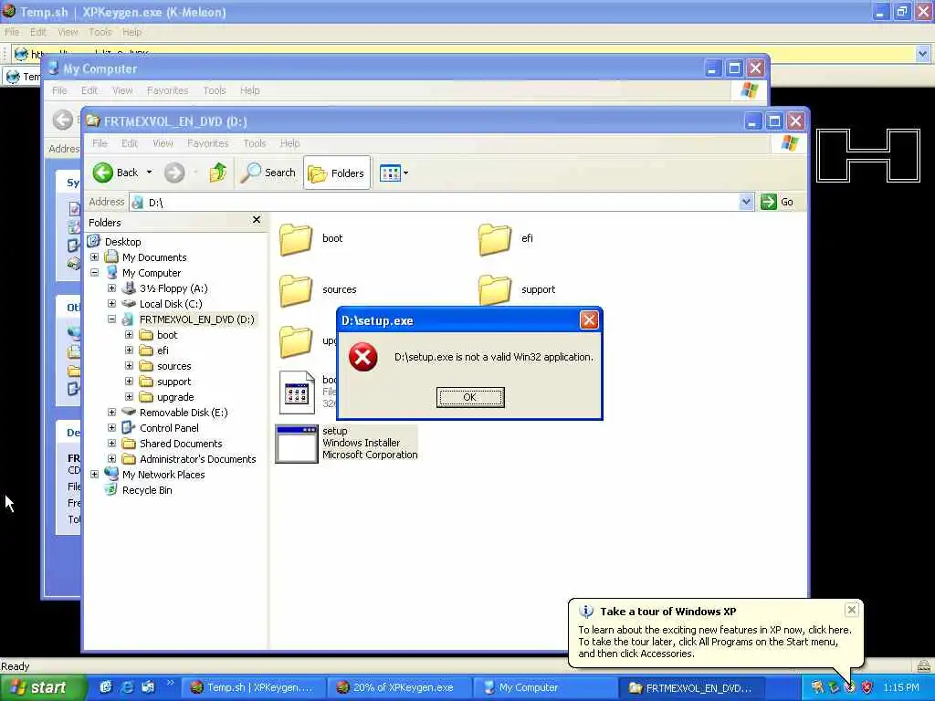Select Shared Documents in the tree
This screenshot has height=701, width=935.
click(181, 444)
